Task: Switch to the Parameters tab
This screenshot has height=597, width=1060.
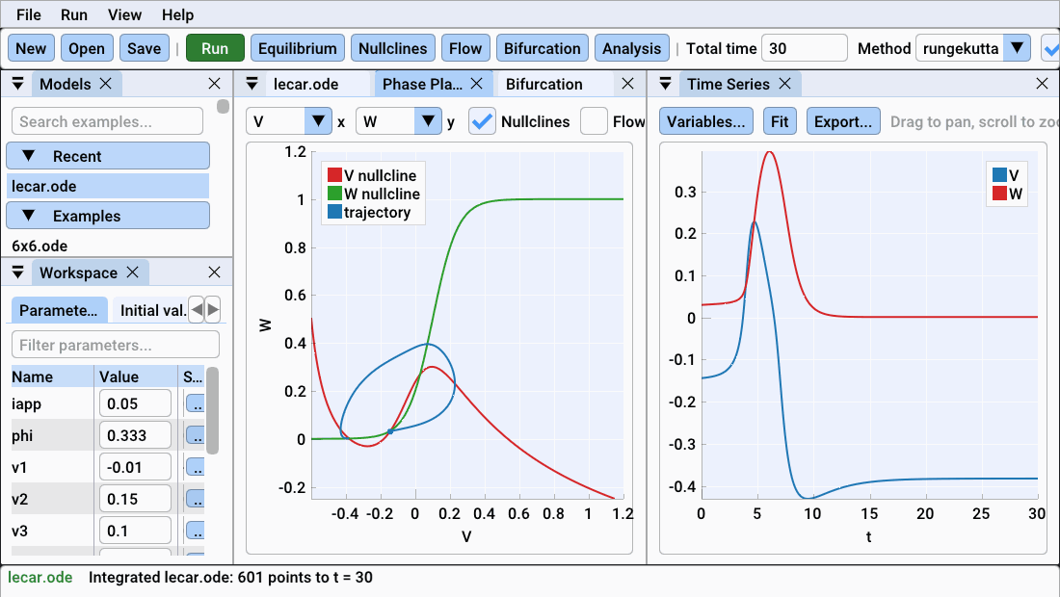Action: point(59,310)
